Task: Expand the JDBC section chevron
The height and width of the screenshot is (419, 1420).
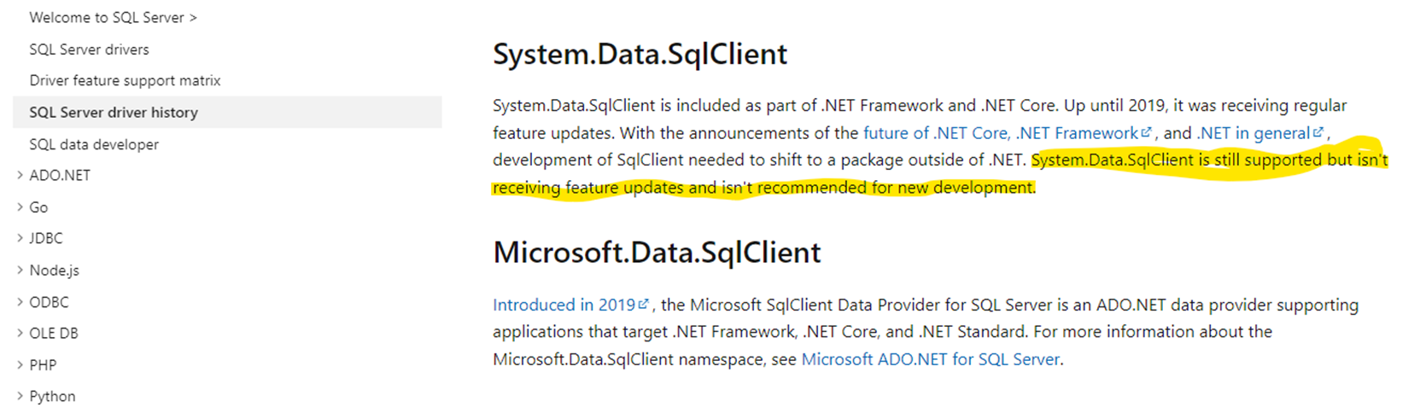Action: click(x=20, y=238)
